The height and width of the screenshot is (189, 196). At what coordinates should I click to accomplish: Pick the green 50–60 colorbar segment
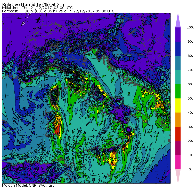coord(178,91)
